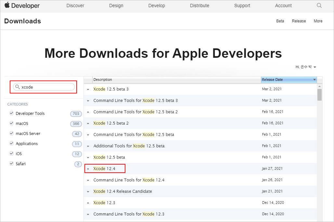Viewport: 334px width, 222px height.
Task: Open the Account menu
Action: coord(283,6)
